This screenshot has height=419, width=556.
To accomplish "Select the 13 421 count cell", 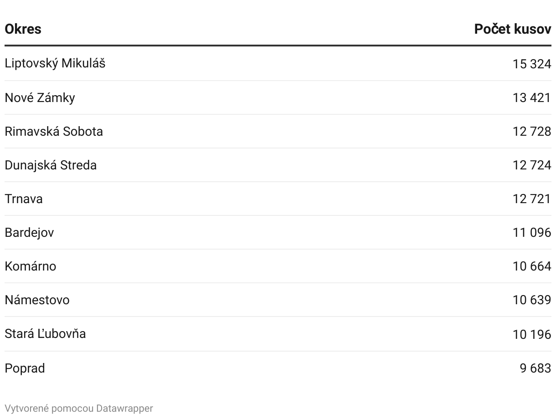I will tap(531, 98).
